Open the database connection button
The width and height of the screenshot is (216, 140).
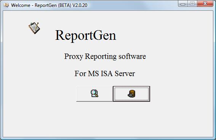click(131, 94)
